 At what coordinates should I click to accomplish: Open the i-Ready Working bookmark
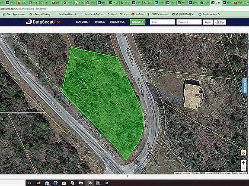(41, 14)
